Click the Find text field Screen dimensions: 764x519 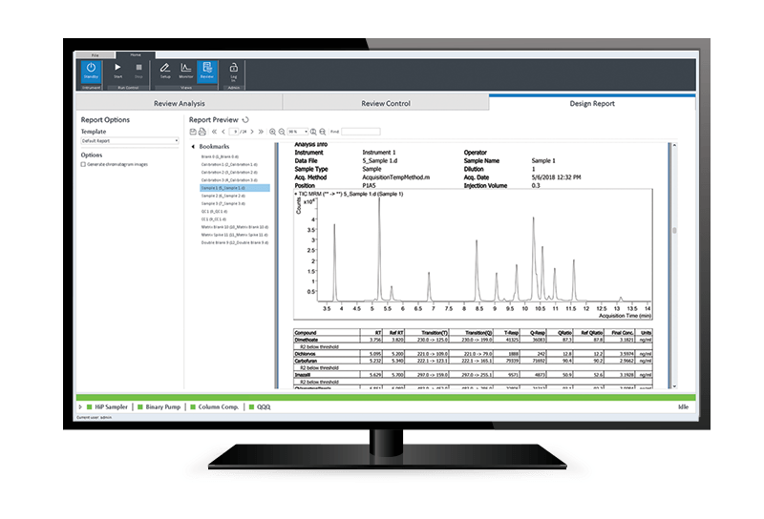[x=360, y=131]
